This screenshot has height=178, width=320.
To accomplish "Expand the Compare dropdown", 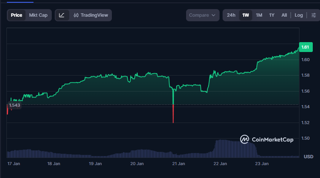I will [203, 15].
